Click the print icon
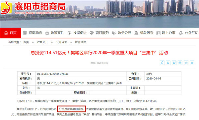The width and height of the screenshot is (199, 120). (x=180, y=63)
